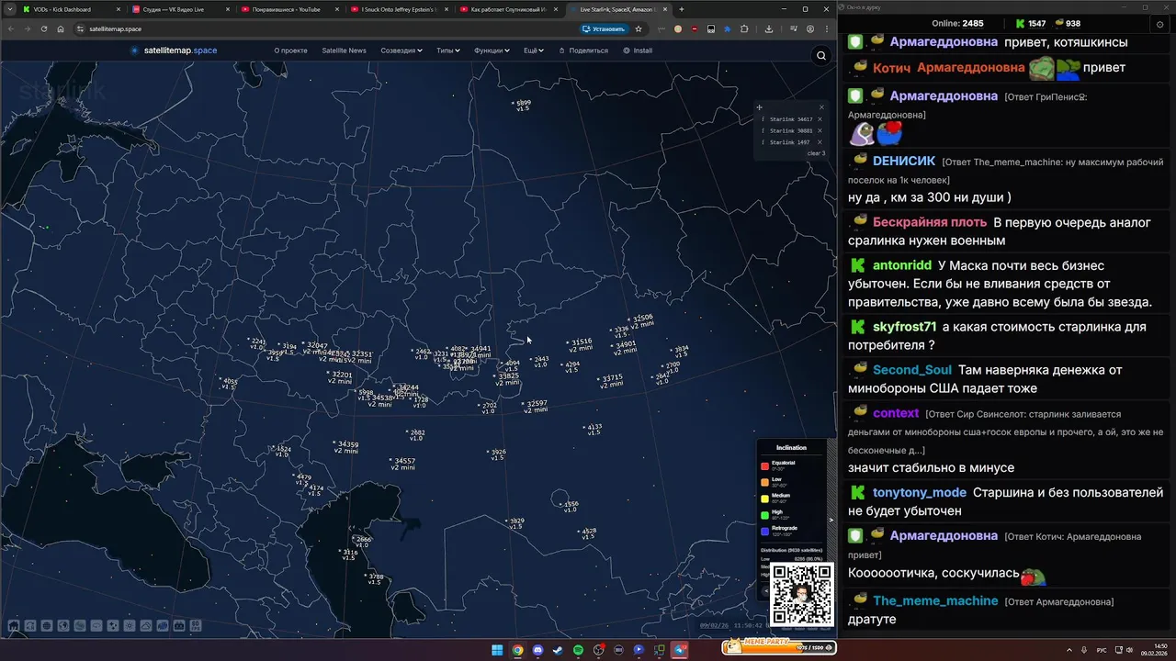Remove Starlink 30881 from the selected list

[820, 130]
